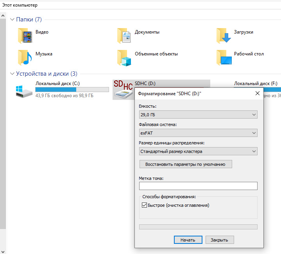Screen dimensions: 281x254
Task: Click the scroll up arrow
Action: tap(3, 16)
